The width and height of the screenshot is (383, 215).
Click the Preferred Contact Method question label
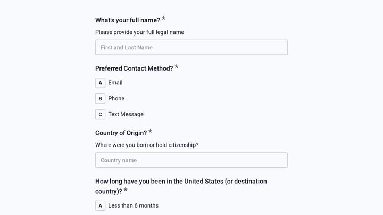pyautogui.click(x=134, y=68)
